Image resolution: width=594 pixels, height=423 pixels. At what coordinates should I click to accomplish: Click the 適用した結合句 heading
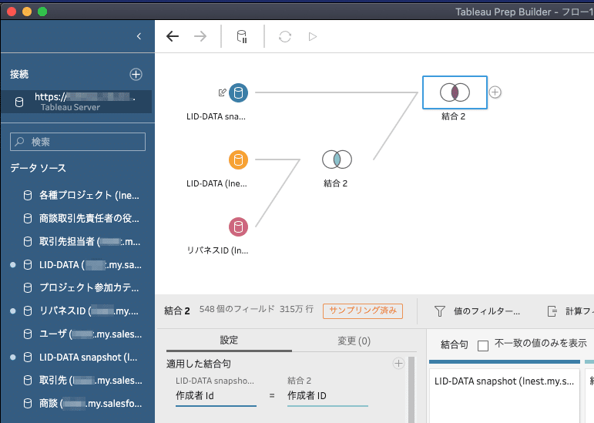[199, 364]
